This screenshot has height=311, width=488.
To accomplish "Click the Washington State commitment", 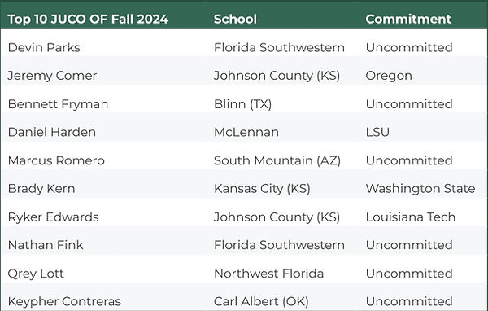I will pos(420,189).
